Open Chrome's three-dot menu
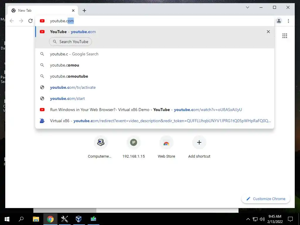Viewport: 300px width, 225px height. (x=288, y=21)
